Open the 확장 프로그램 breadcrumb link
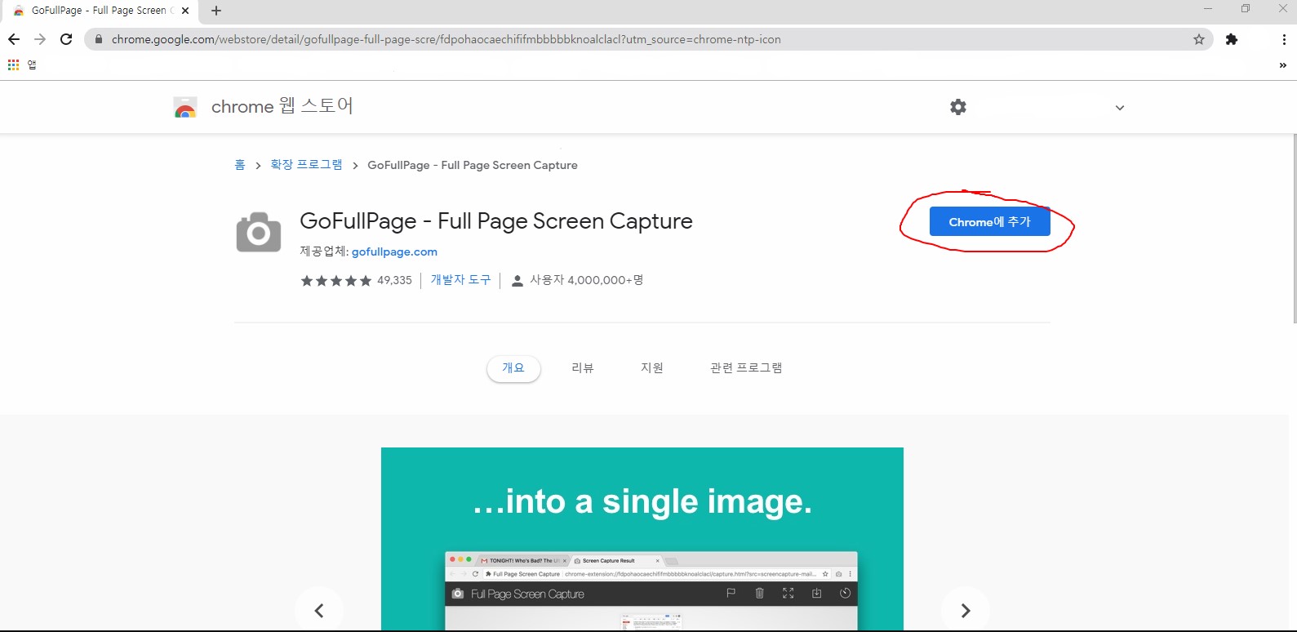 (x=306, y=165)
